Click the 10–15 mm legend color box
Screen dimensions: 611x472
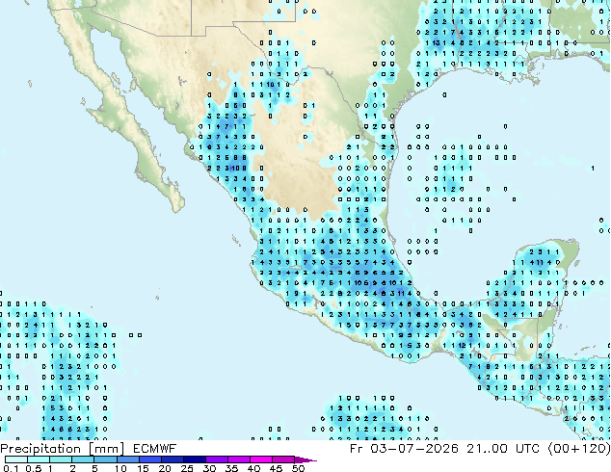click(128, 459)
